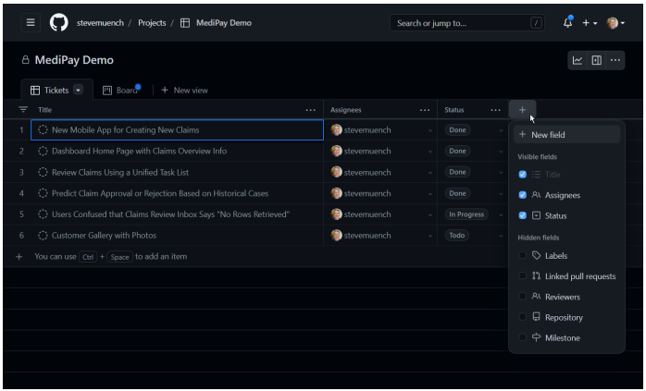Open stevemuench breadcrumb link

click(100, 23)
